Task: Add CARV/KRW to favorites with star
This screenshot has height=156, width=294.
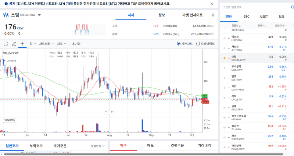Action: tap(225, 88)
